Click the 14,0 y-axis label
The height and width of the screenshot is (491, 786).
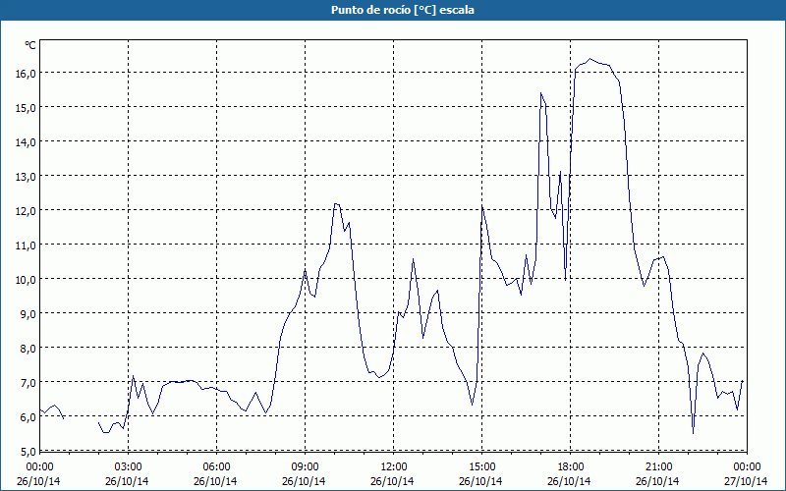point(27,141)
